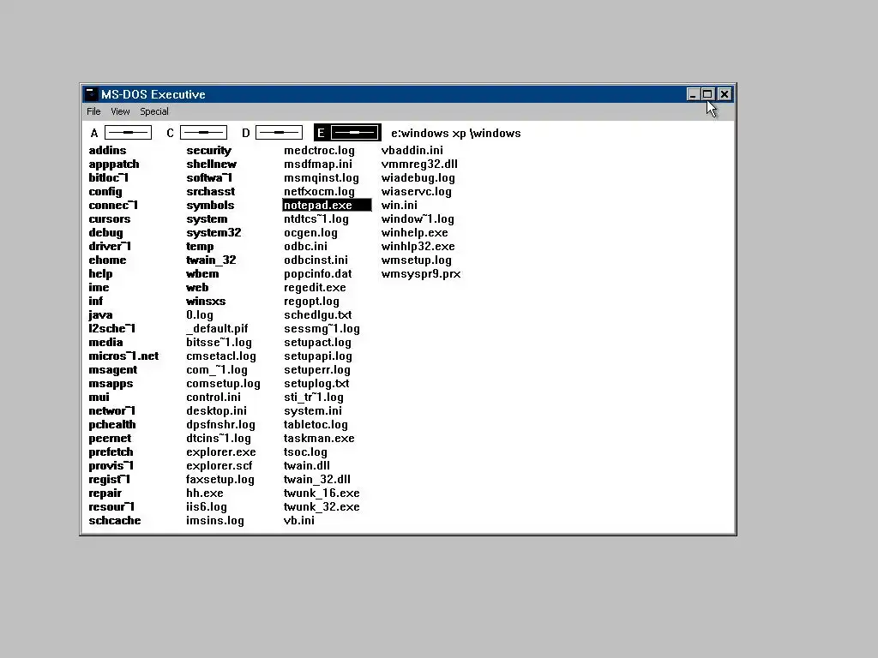Select the file _default.pif
Image resolution: width=878 pixels, height=658 pixels.
pyautogui.click(x=217, y=328)
